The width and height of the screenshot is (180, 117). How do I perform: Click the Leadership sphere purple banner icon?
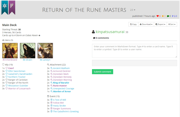tap(12, 7)
